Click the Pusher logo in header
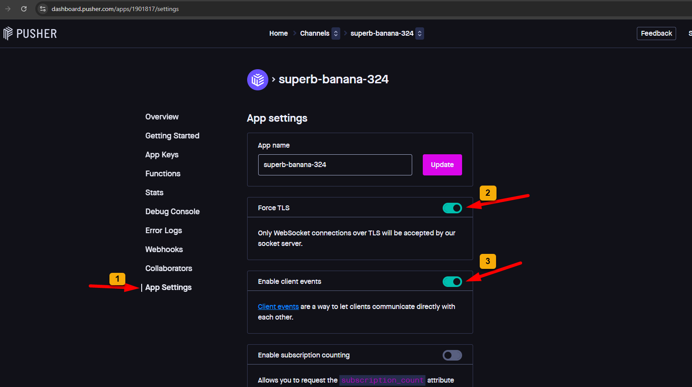This screenshot has height=387, width=692. pyautogui.click(x=30, y=33)
